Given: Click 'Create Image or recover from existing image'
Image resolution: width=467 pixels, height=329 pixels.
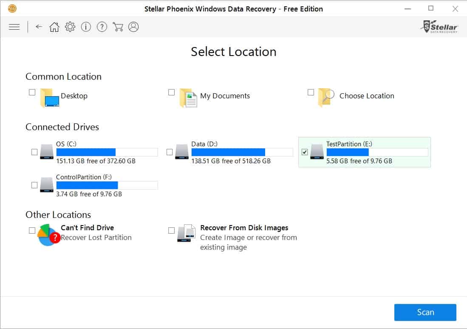Looking at the screenshot, I should click(x=249, y=242).
